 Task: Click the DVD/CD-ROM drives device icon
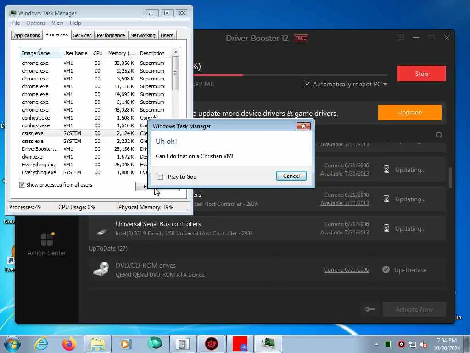click(x=101, y=269)
